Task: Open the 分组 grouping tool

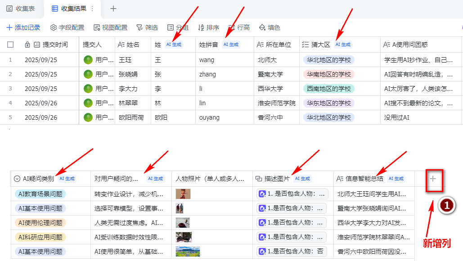Action: pyautogui.click(x=178, y=27)
